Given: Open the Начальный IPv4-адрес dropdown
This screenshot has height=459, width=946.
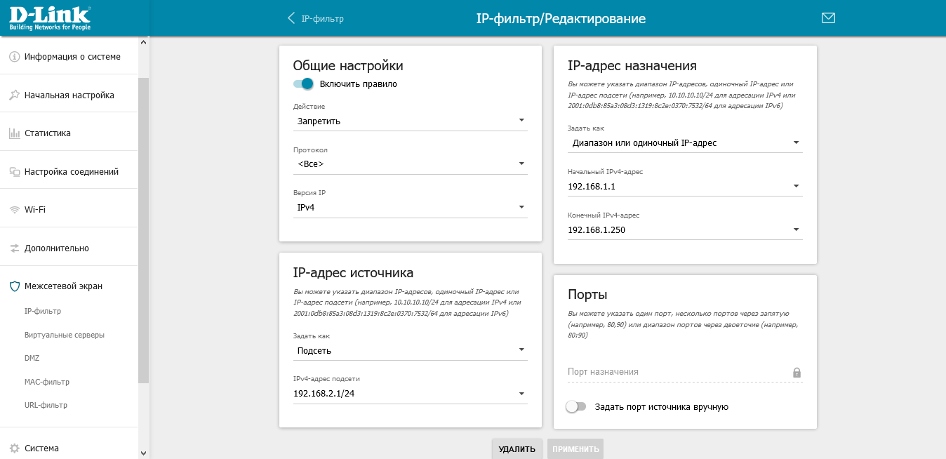Looking at the screenshot, I should click(684, 187).
